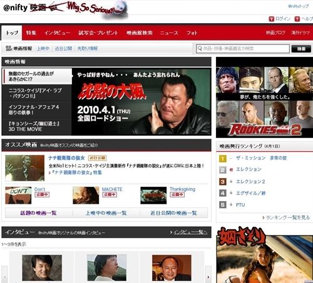Open the Don't movie title link

[39, 189]
